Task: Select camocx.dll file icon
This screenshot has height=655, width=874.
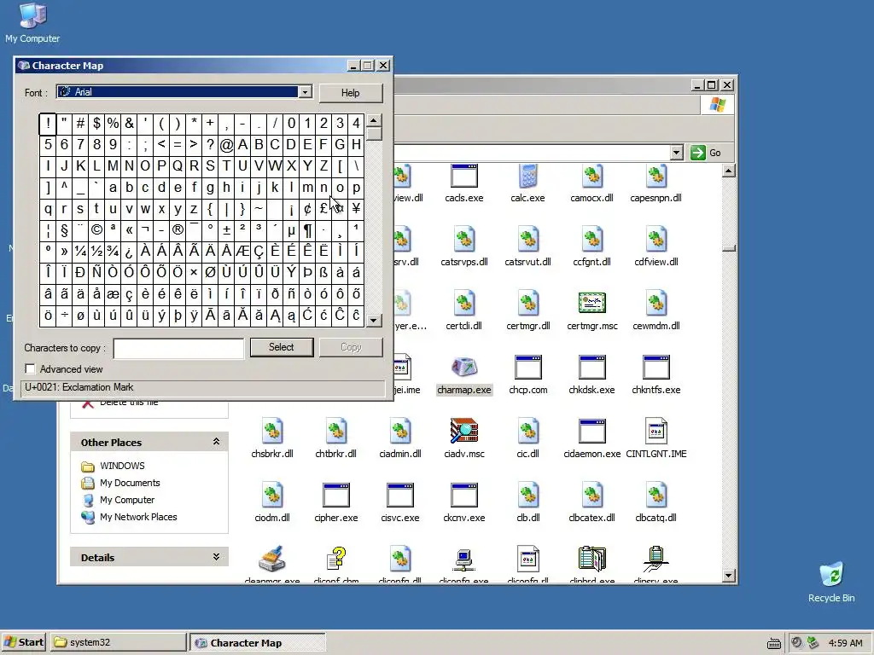Action: click(x=592, y=176)
